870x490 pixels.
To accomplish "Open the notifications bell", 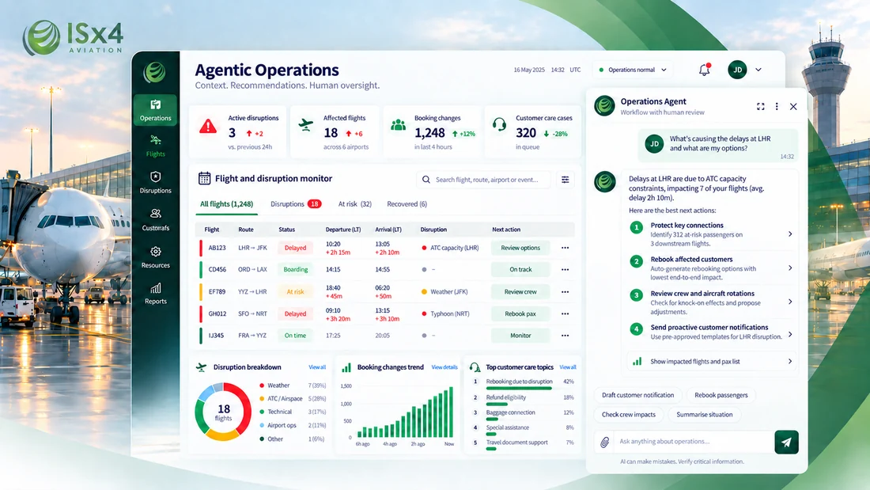I will (x=704, y=70).
